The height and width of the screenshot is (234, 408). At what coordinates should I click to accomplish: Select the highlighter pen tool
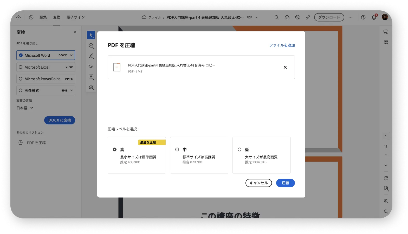click(x=91, y=56)
